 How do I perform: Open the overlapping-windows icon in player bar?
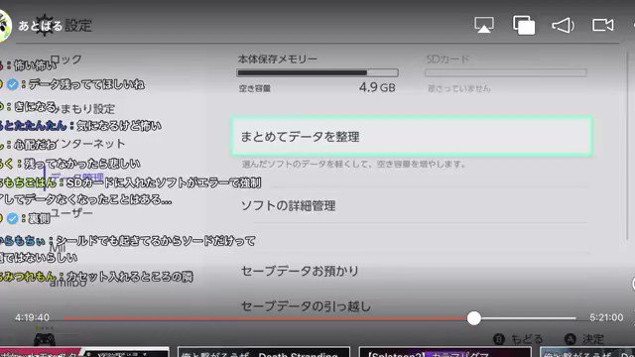pos(524,25)
